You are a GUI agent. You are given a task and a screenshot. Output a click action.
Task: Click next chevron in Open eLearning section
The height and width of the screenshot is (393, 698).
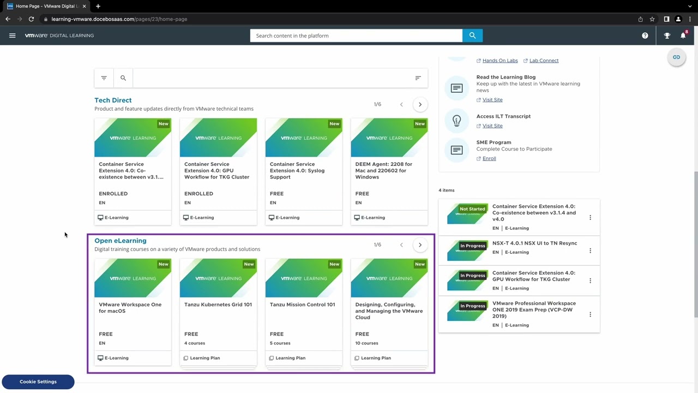pos(420,245)
